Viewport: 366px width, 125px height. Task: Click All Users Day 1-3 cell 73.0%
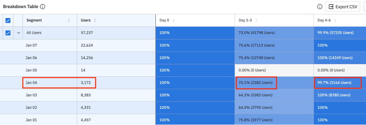(257, 33)
